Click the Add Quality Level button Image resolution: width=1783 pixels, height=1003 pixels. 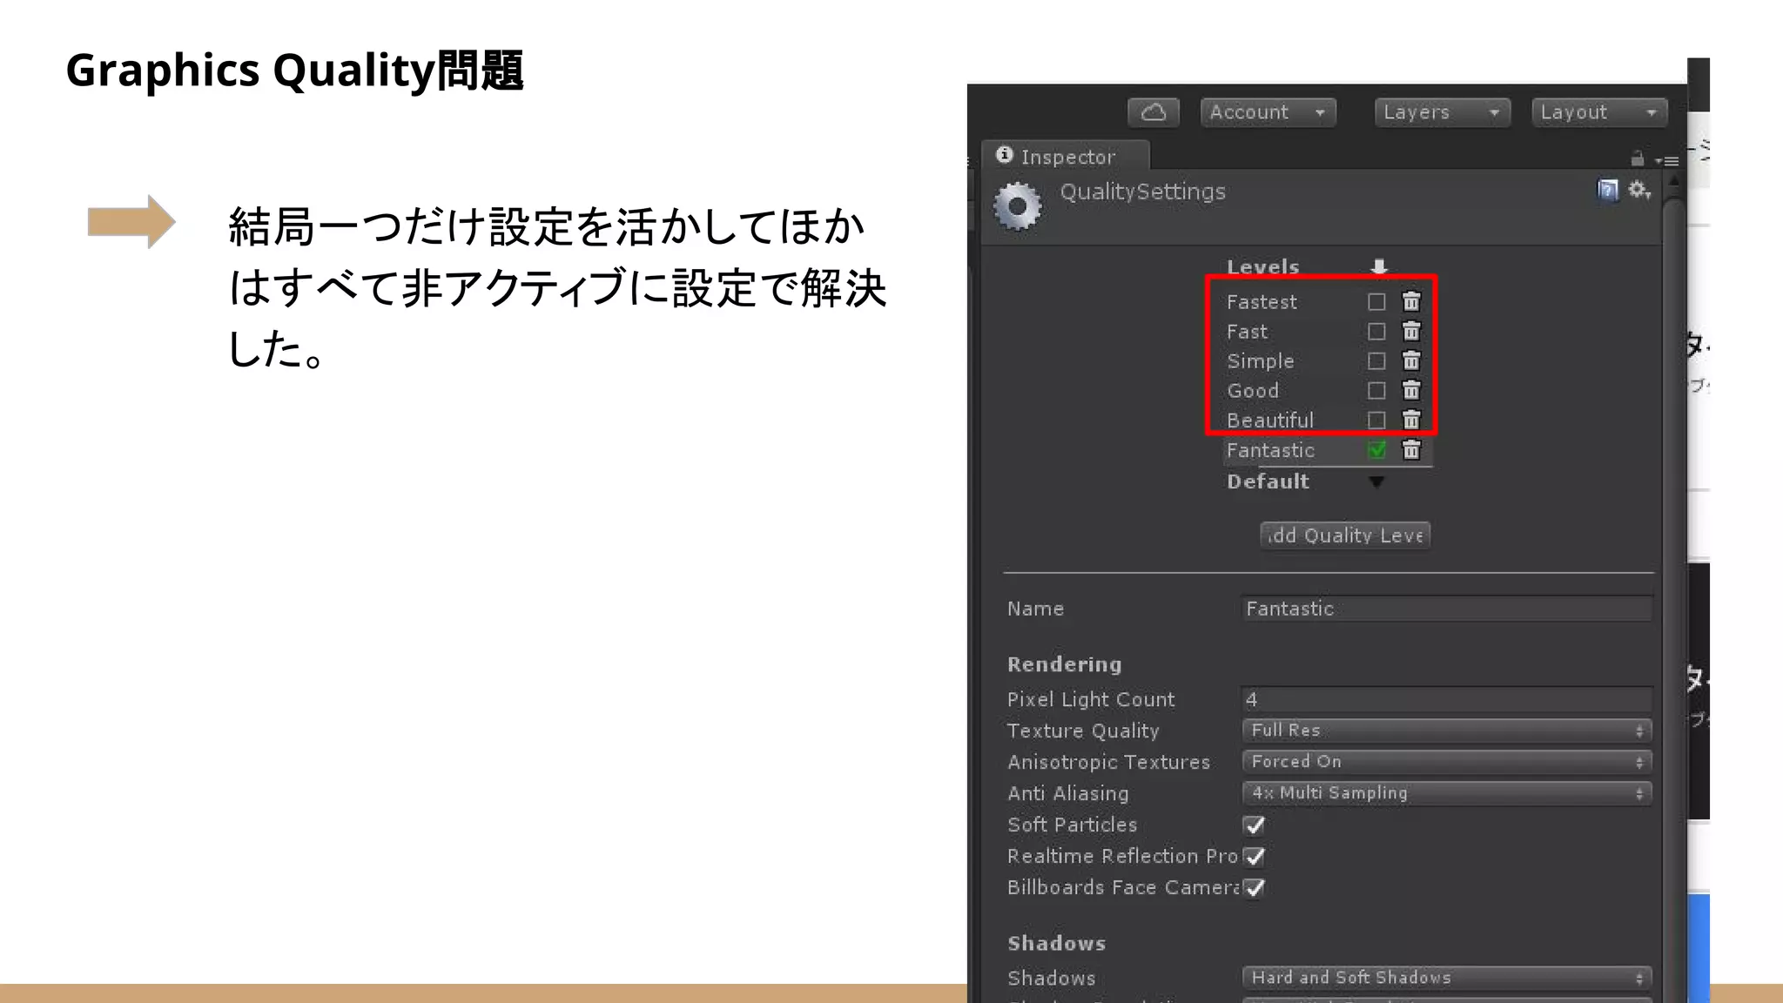coord(1345,535)
